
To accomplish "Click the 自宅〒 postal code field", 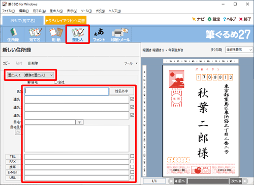I will pyautogui.click(x=50, y=122).
